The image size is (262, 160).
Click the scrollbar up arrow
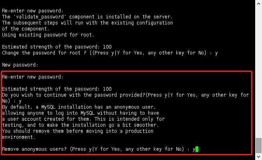click(x=258, y=4)
